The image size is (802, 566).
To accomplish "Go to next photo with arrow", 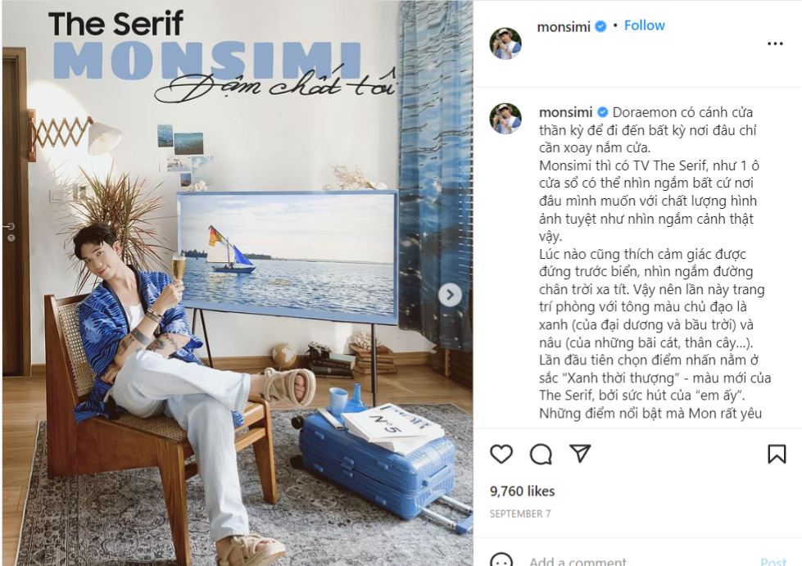I will 450,295.
